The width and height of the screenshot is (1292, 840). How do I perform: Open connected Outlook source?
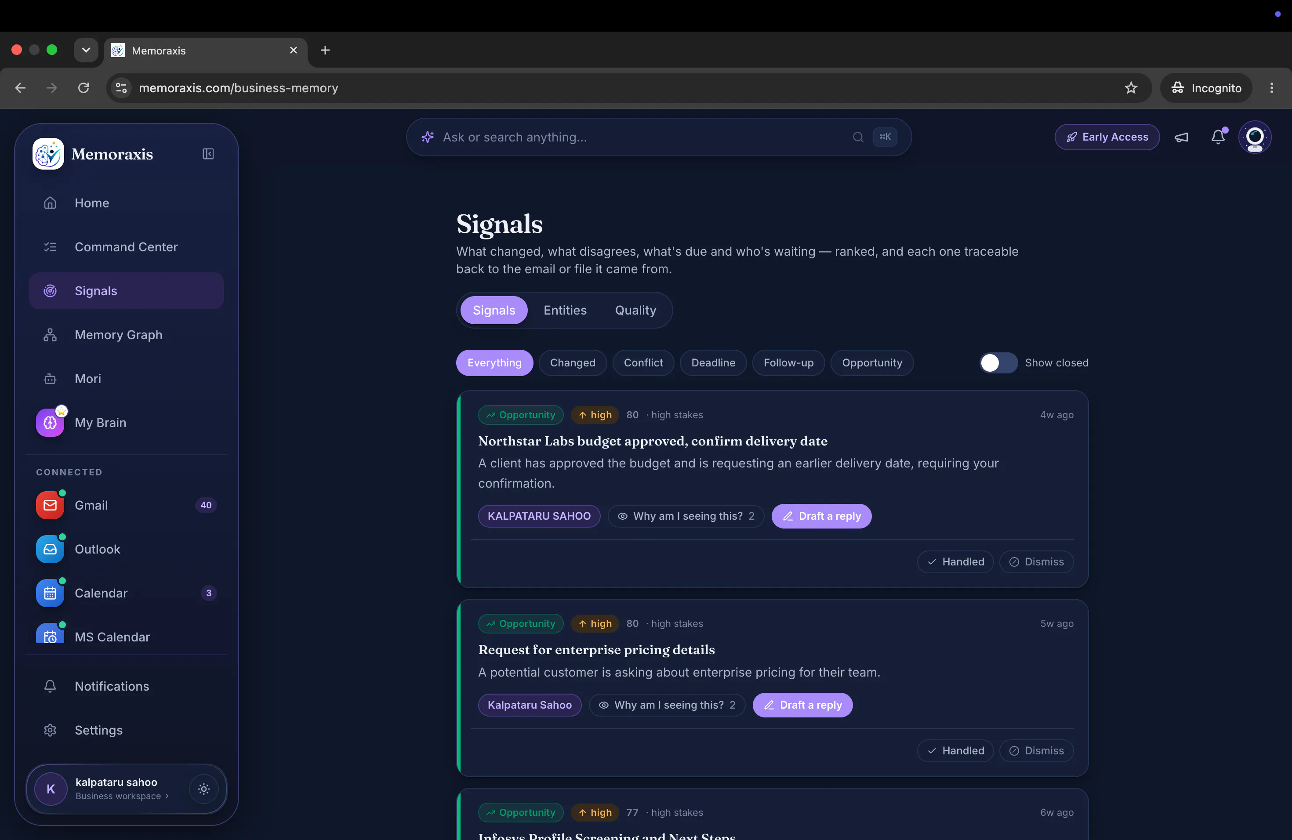126,549
